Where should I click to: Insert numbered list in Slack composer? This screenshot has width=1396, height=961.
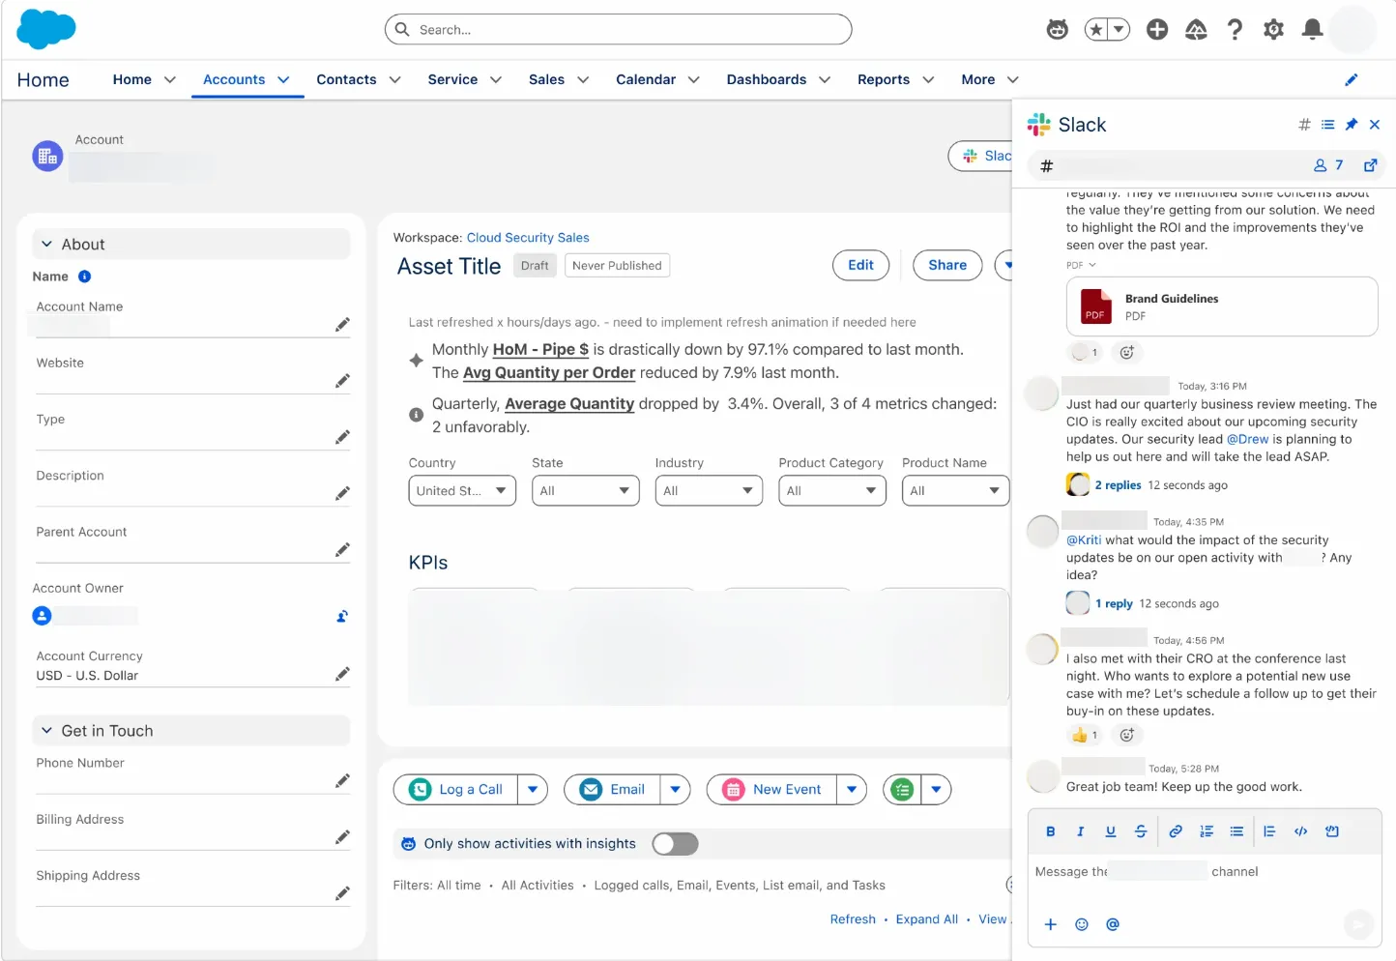(1207, 831)
